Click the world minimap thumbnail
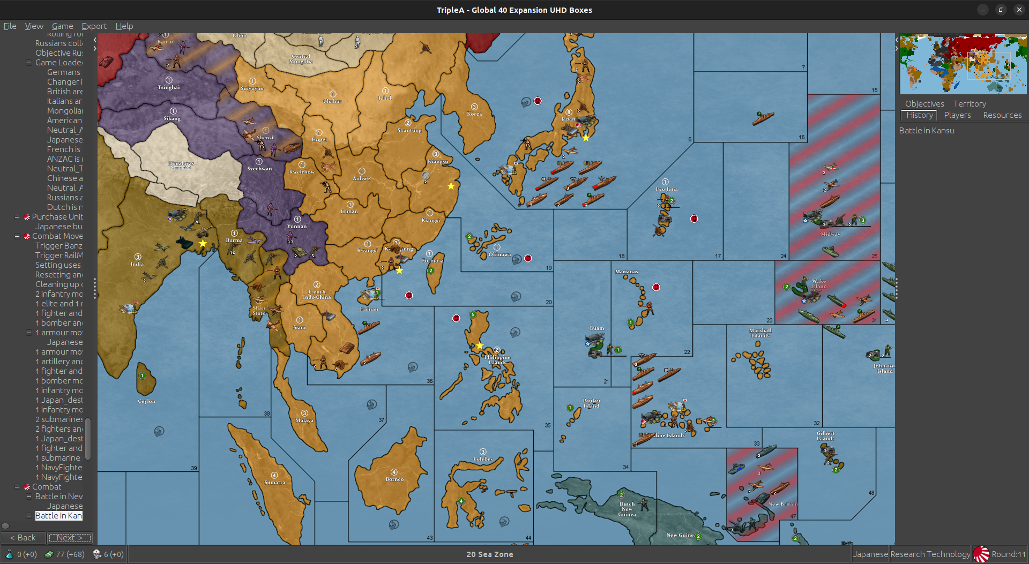The height and width of the screenshot is (564, 1029). (x=963, y=64)
